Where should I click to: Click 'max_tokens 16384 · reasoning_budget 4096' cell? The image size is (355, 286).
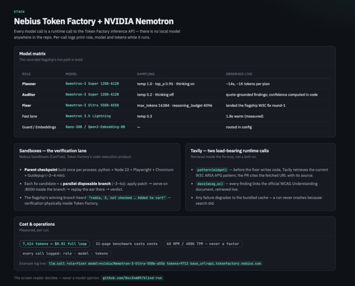click(175, 105)
